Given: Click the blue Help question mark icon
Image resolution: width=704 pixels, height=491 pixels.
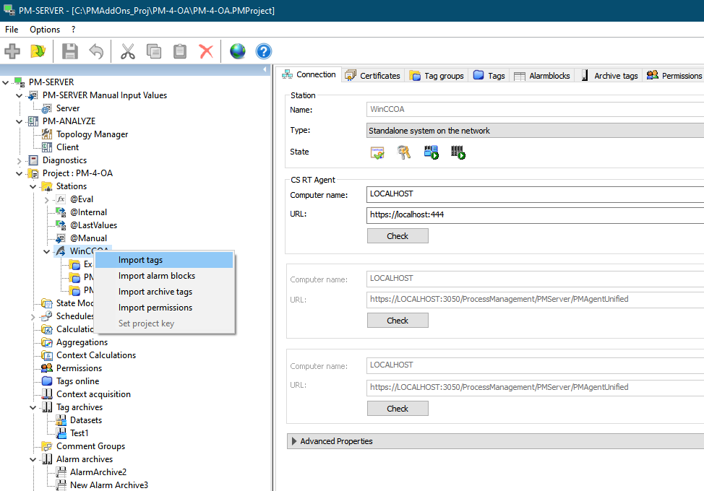Looking at the screenshot, I should 264,51.
